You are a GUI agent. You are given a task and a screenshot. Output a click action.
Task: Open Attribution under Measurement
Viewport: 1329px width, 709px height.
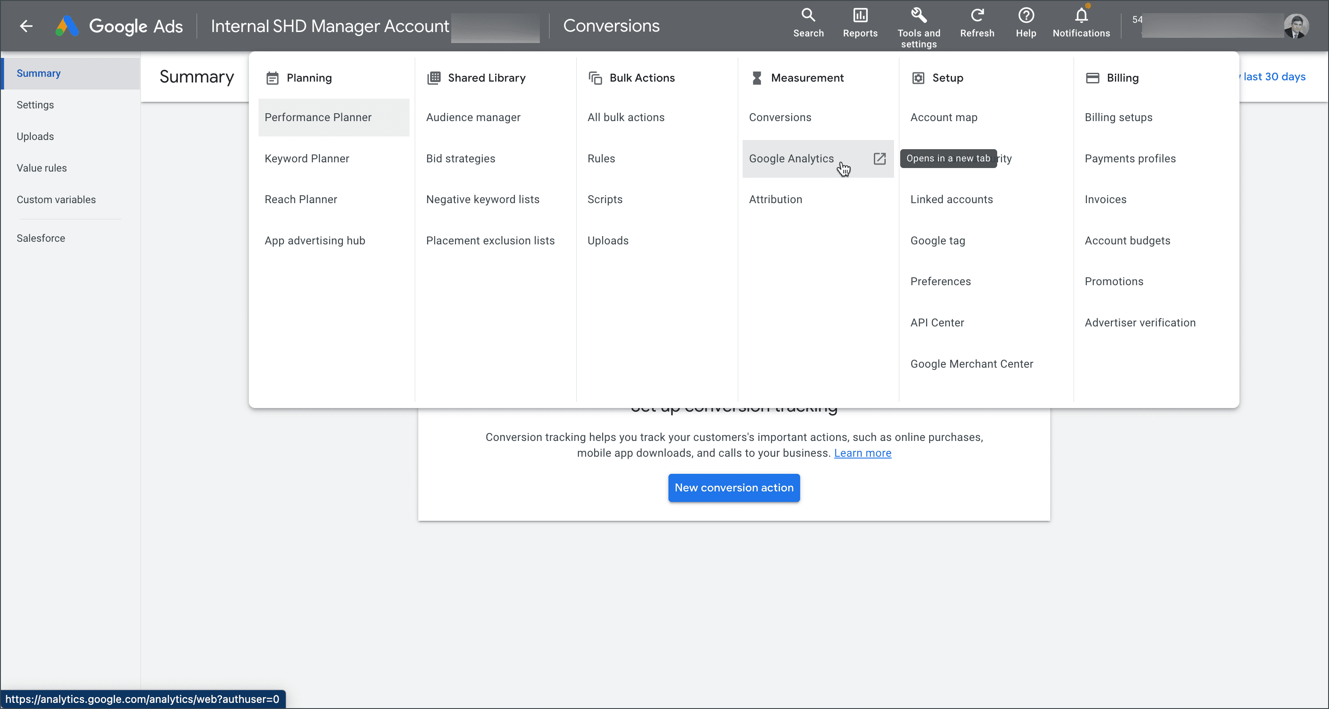(x=776, y=200)
